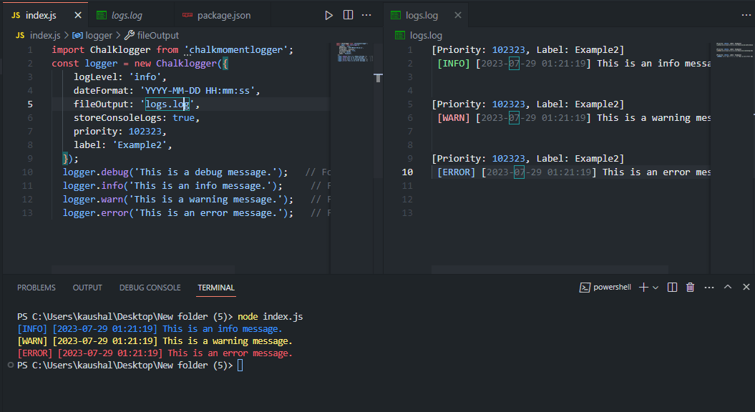The width and height of the screenshot is (755, 412).
Task: Select the index.js tab
Action: pyautogui.click(x=41, y=16)
